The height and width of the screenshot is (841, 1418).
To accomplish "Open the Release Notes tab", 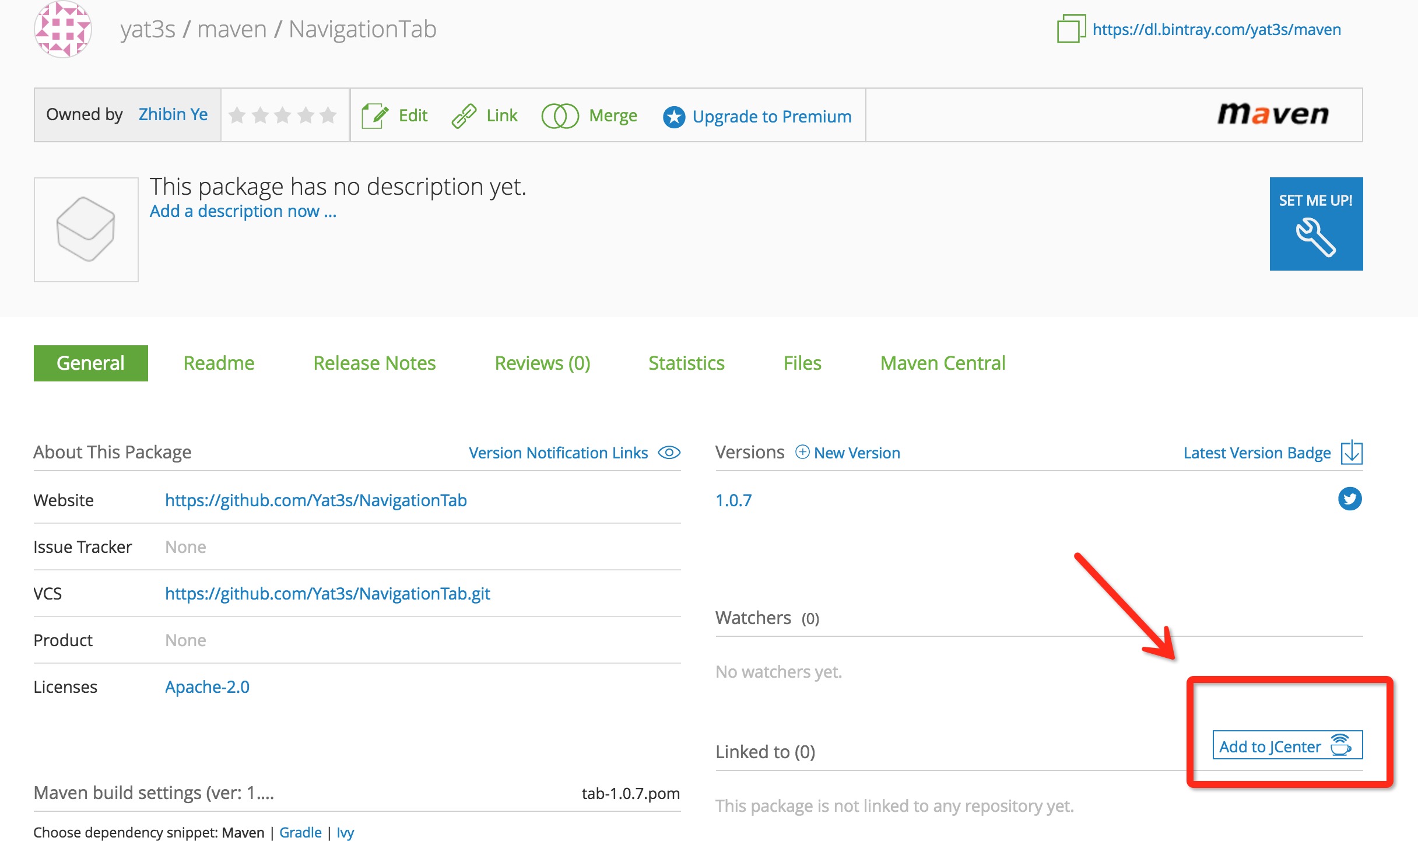I will pyautogui.click(x=374, y=363).
